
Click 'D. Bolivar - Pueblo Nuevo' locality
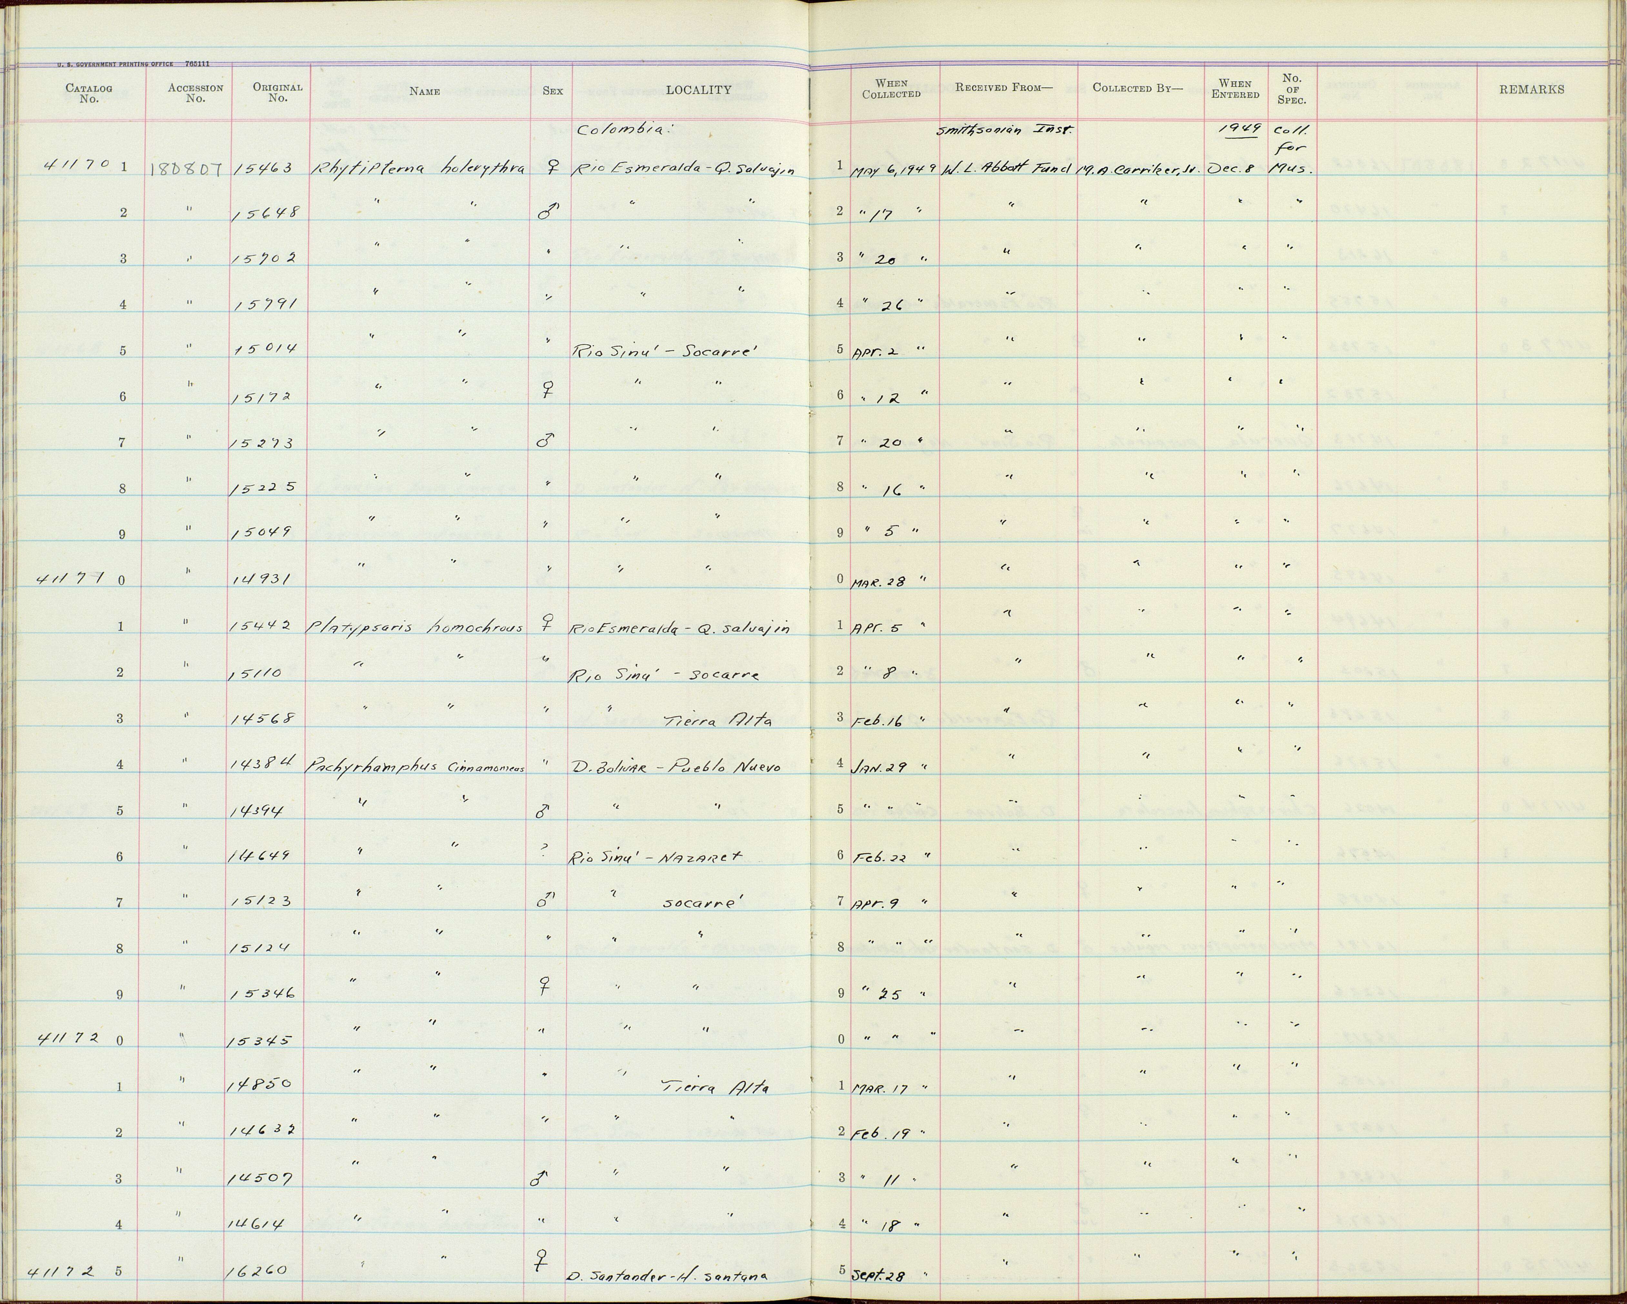coord(677,767)
